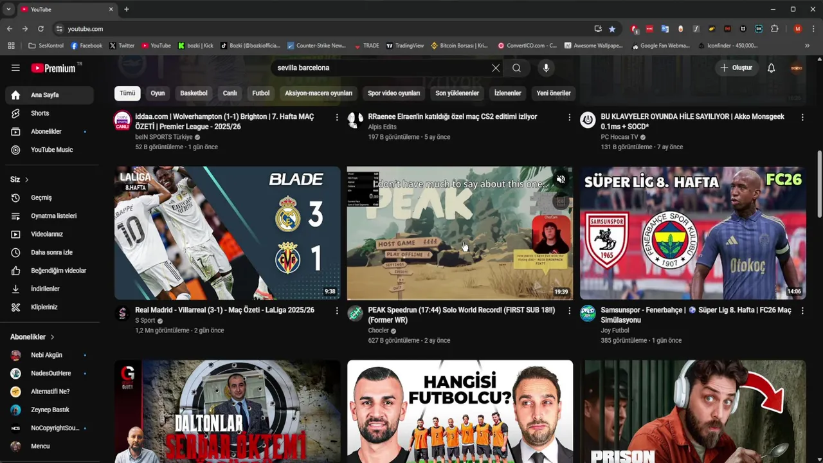Select the Spor video oyunları chip
This screenshot has height=463, width=823.
click(393, 93)
